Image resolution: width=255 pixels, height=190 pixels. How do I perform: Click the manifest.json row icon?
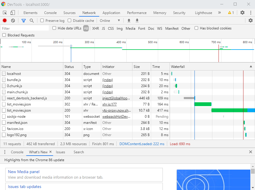pos(4,123)
